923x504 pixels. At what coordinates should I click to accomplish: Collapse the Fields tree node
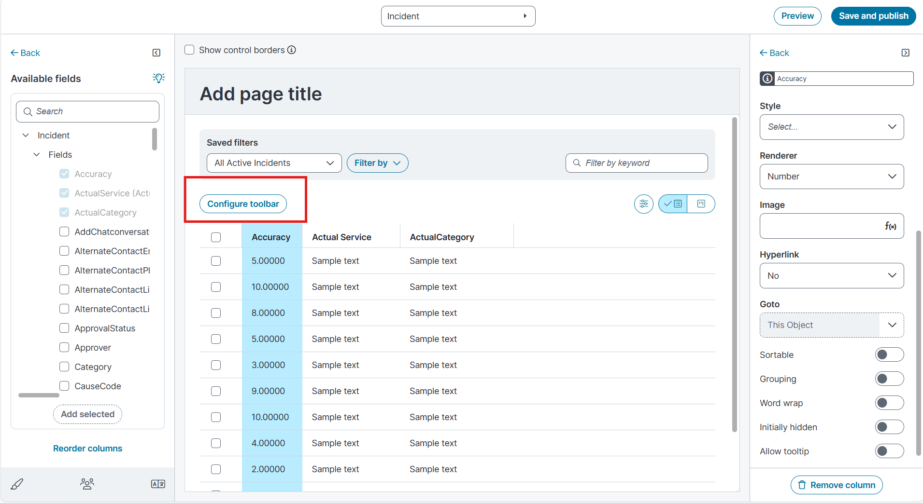37,155
